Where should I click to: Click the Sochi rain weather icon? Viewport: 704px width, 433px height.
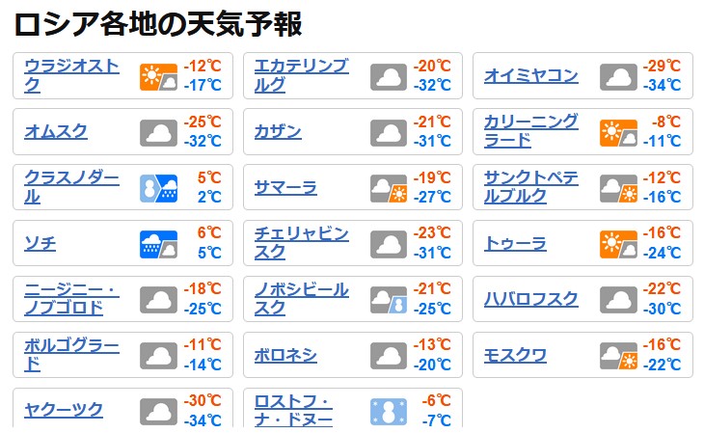[158, 244]
